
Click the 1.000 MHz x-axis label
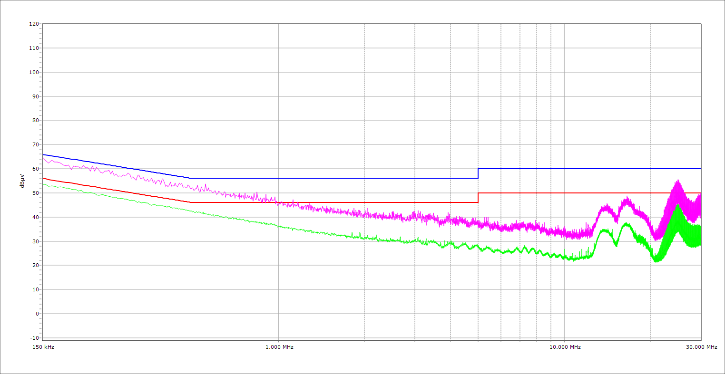279,347
